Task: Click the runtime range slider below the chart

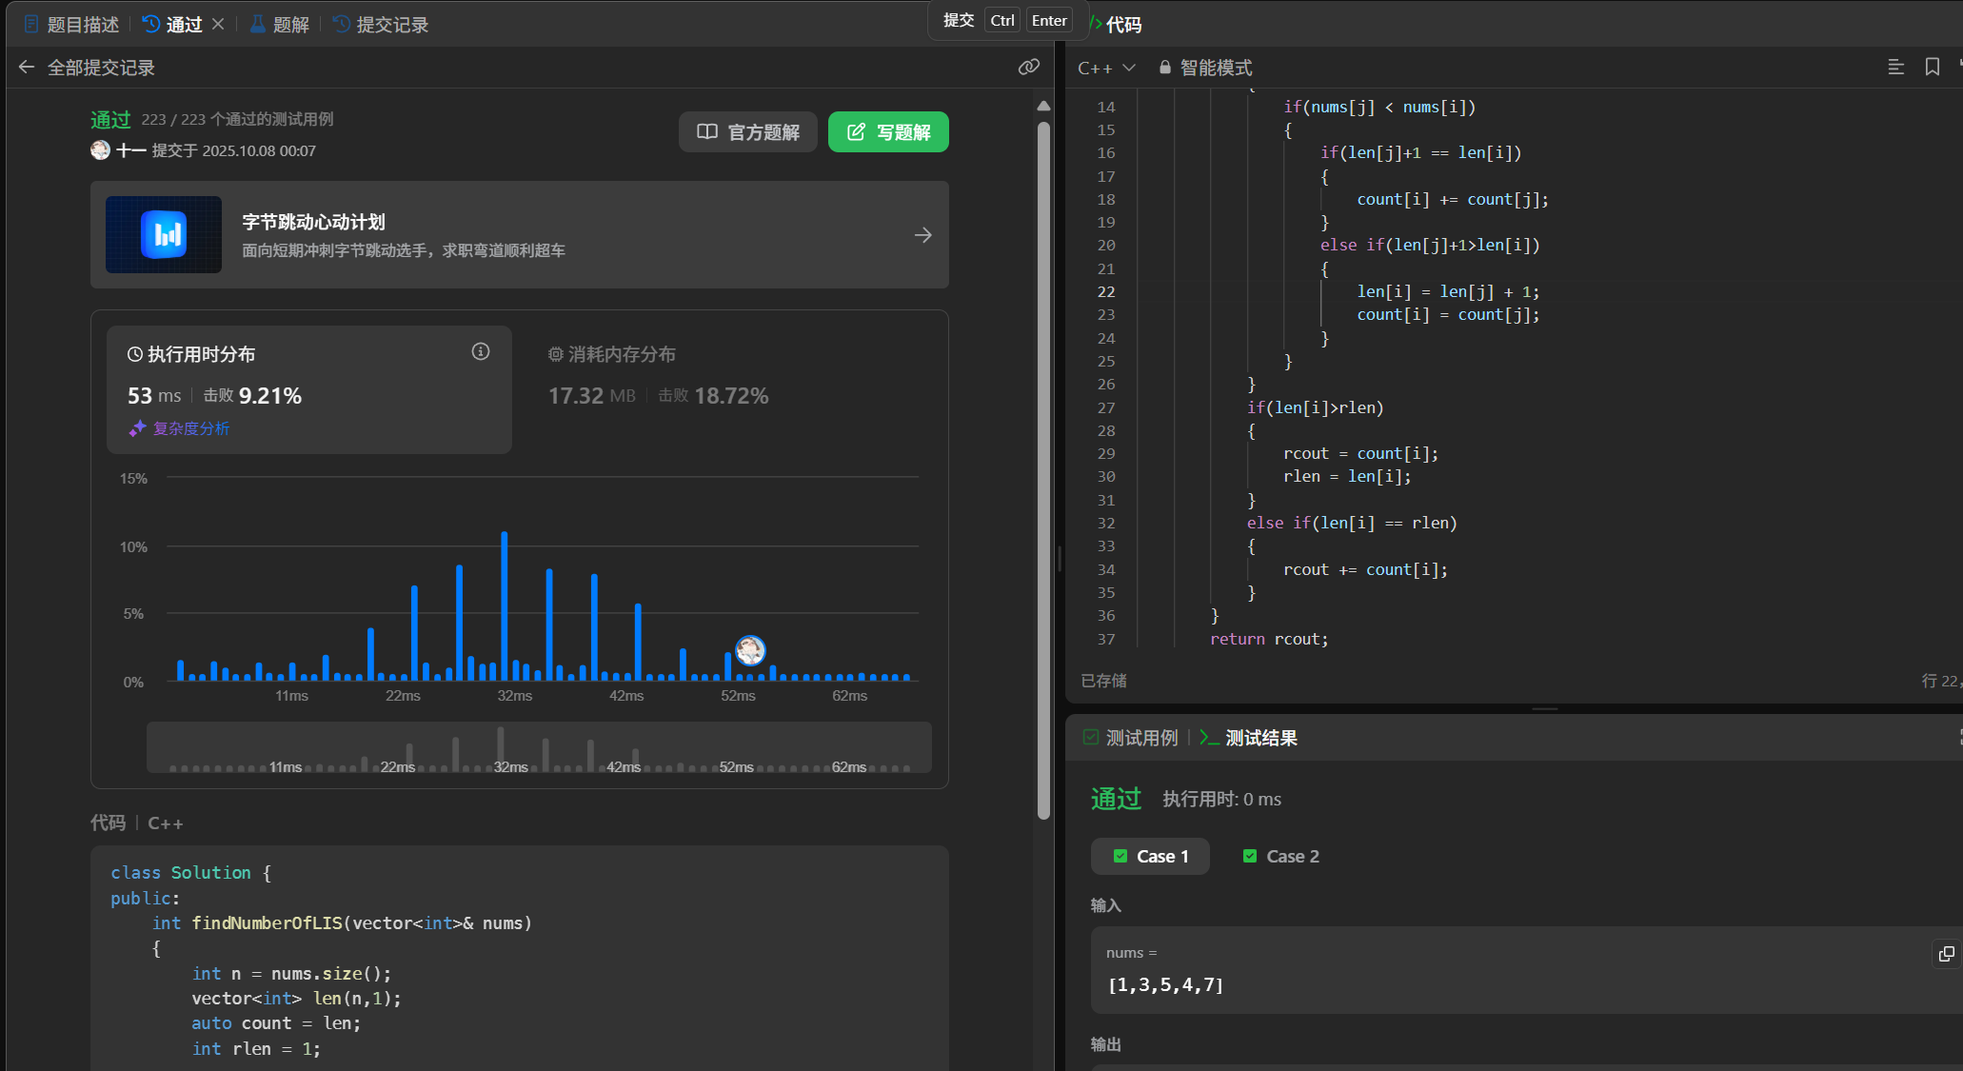Action: point(539,748)
